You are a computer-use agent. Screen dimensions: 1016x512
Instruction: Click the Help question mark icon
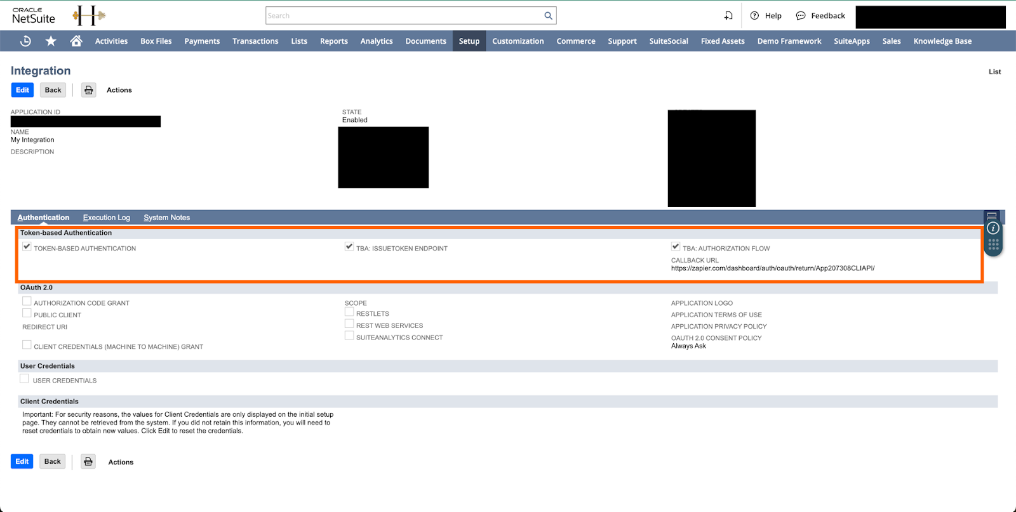(x=754, y=16)
